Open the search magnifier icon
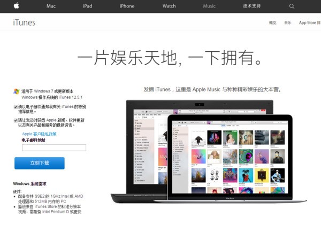The image size is (321, 240). click(x=292, y=6)
